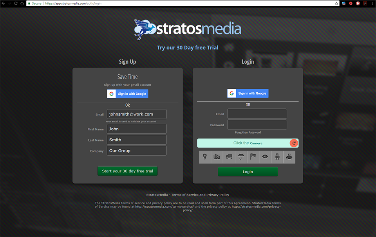
Task: Choose the printer icon in the captcha
Action: (289, 157)
